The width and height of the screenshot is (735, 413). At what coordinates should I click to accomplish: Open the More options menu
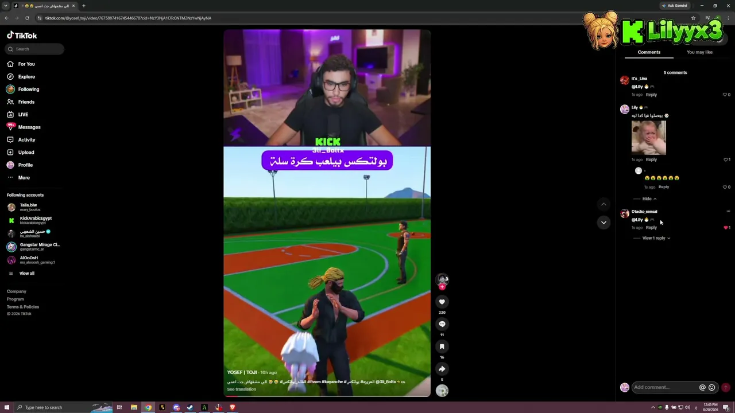18,178
